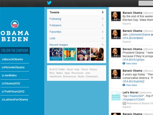This screenshot has height=115, width=153.
Task: Open the Status footer link
Action: 59,73
